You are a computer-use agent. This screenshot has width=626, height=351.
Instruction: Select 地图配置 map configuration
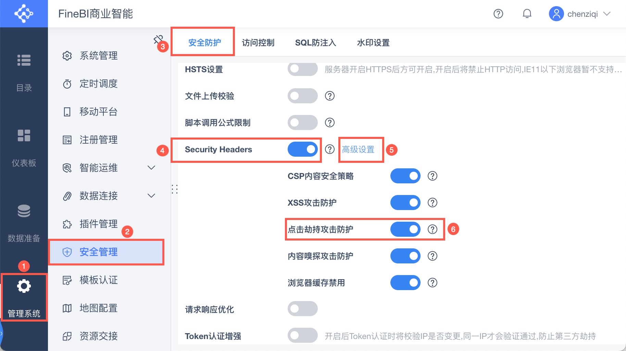click(98, 308)
